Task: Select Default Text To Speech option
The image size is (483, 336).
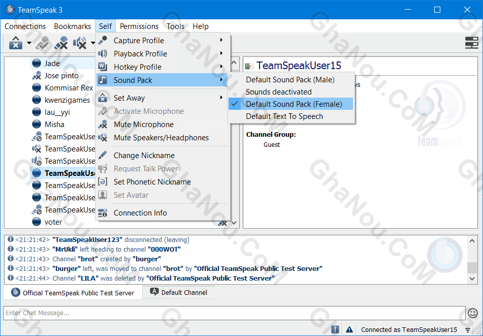Action: tap(291, 116)
